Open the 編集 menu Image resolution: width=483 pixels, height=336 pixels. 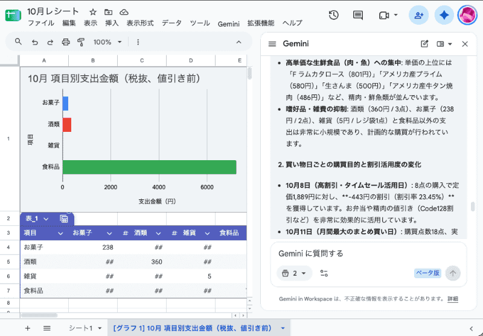[x=69, y=23]
